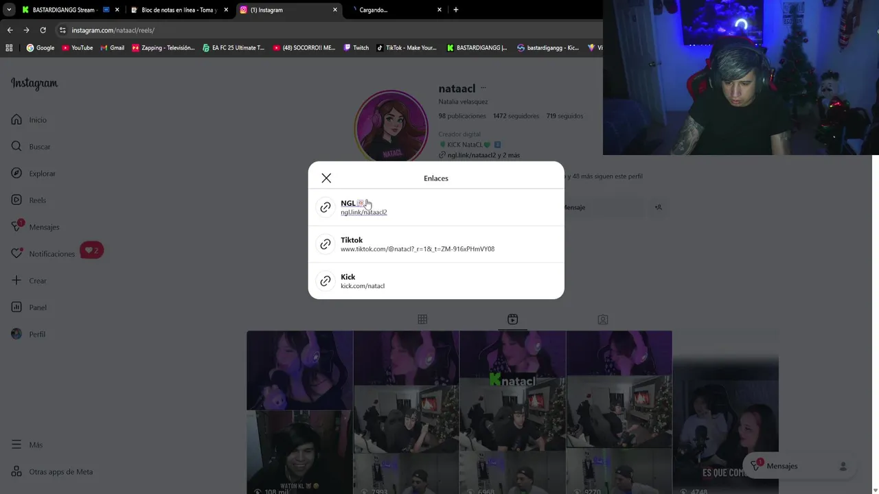The width and height of the screenshot is (879, 494).
Task: Open the EA FC 25 Ultimate bookmark
Action: click(233, 48)
